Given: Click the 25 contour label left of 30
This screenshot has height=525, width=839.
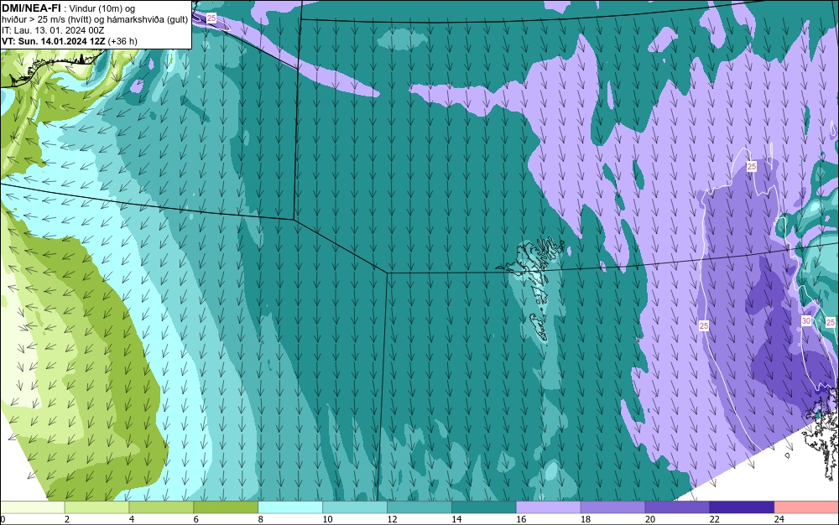Looking at the screenshot, I should point(704,325).
